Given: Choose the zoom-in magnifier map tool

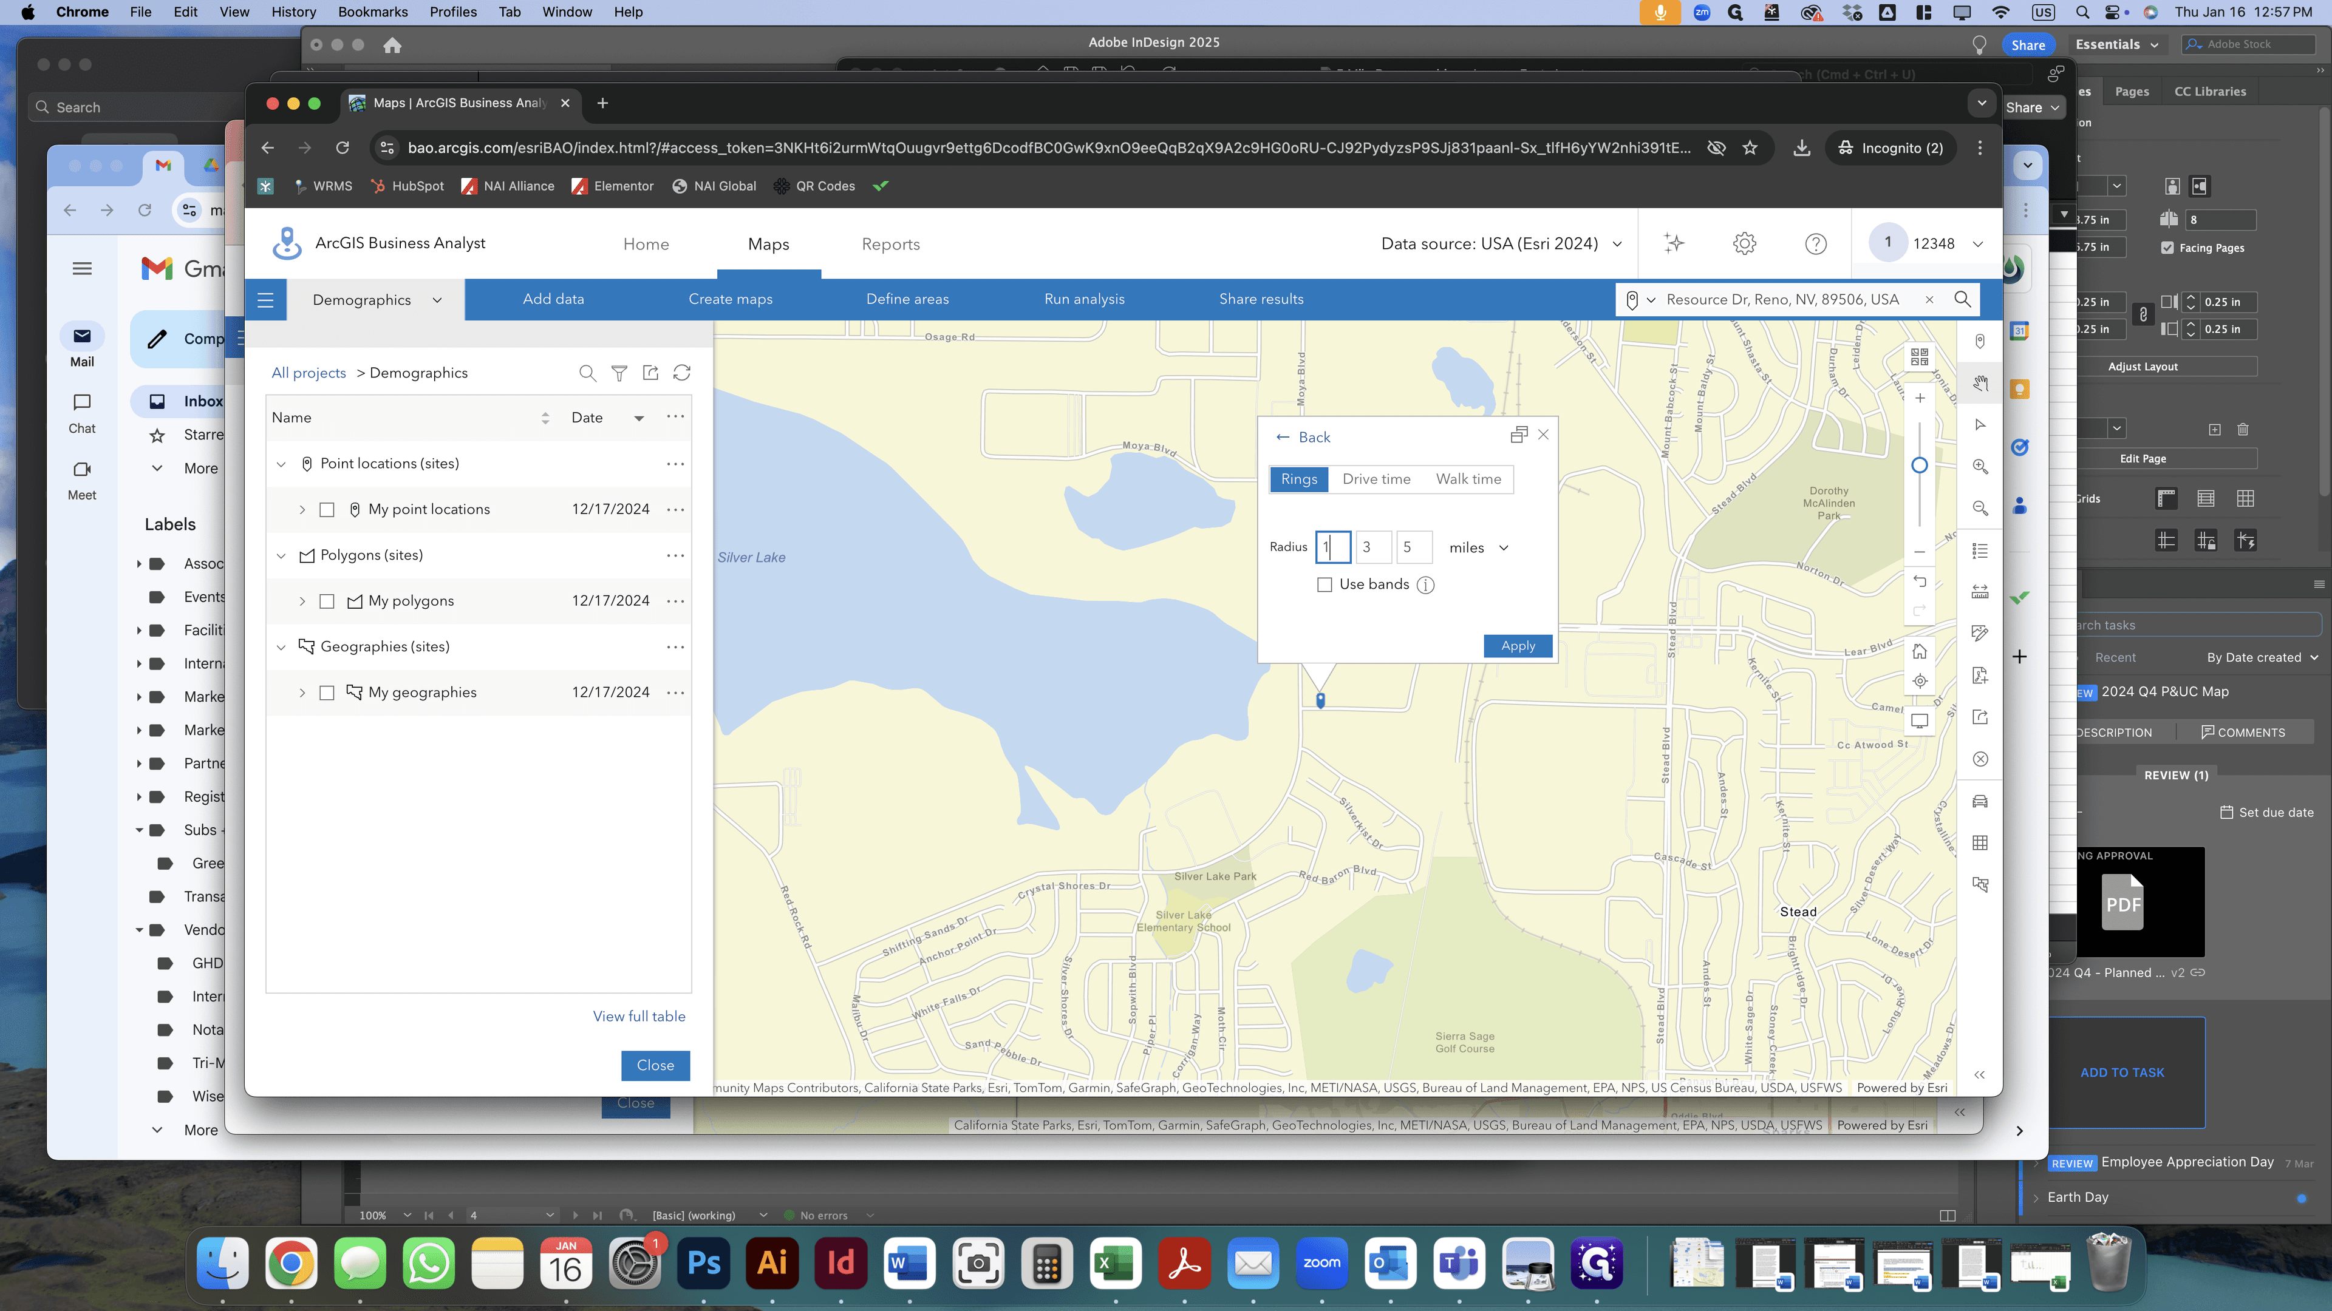Looking at the screenshot, I should 1980,467.
